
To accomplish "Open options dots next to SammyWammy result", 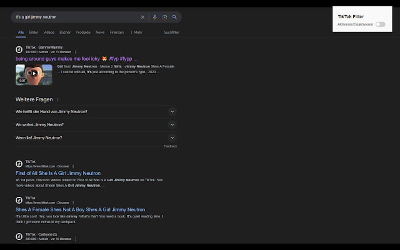I will [75, 52].
